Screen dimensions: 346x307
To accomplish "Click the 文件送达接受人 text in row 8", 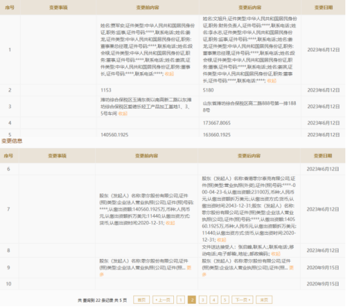I will 248,250.
